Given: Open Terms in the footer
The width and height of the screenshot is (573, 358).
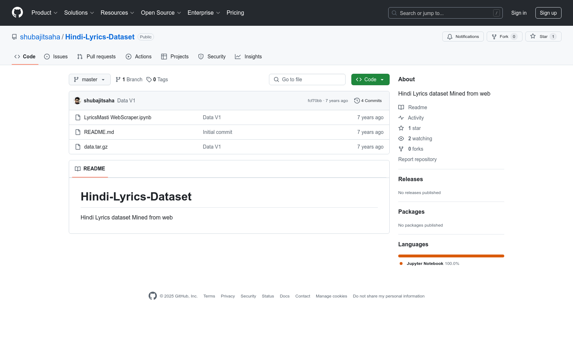Looking at the screenshot, I should tap(209, 296).
